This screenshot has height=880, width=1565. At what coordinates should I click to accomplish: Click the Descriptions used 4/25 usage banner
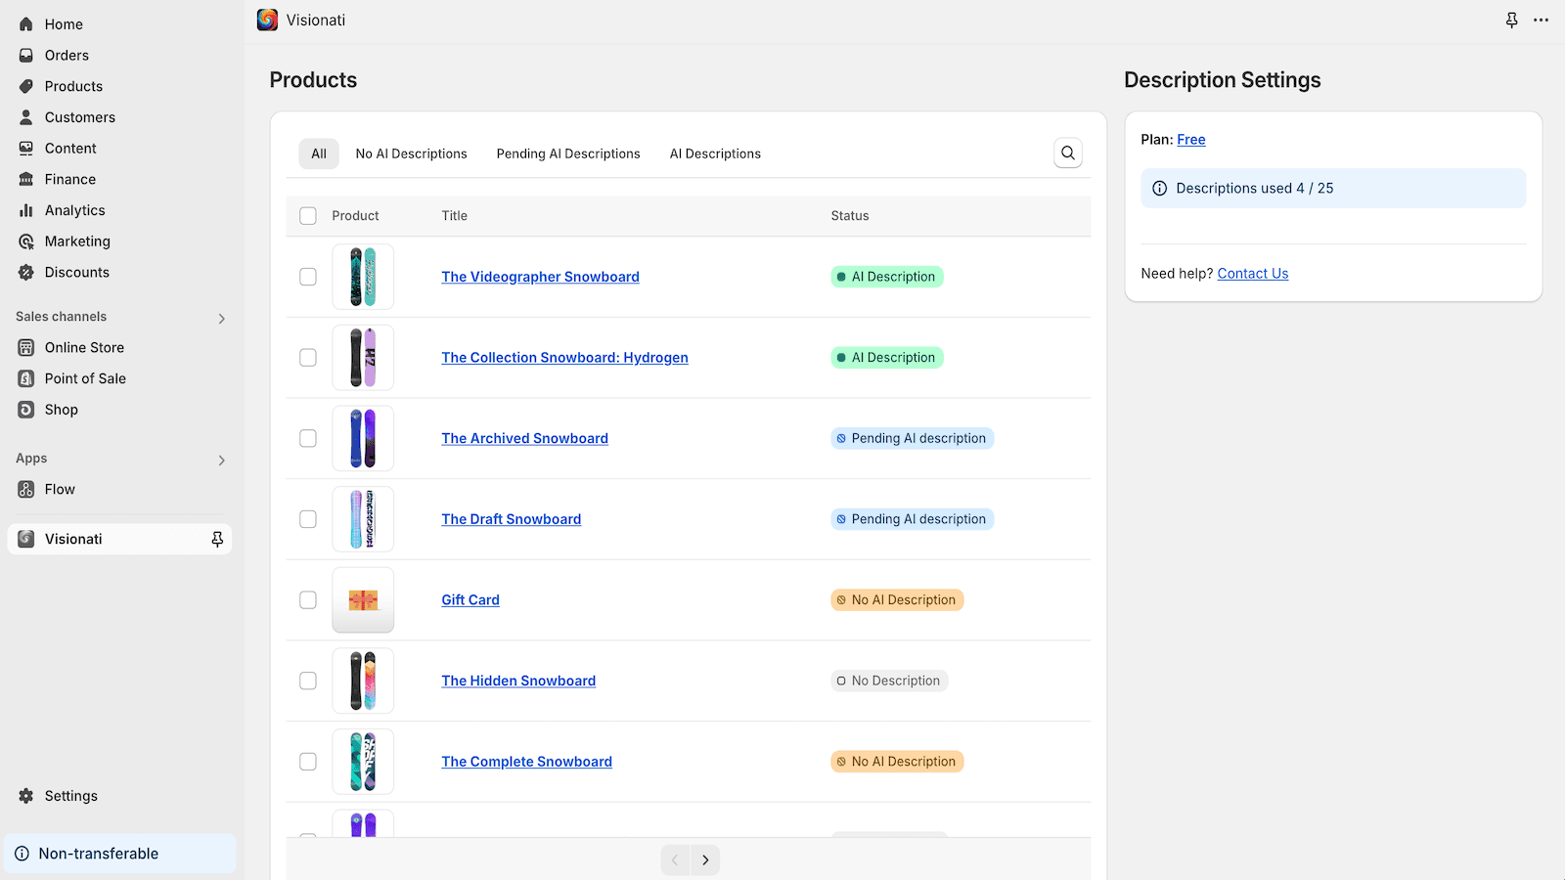pyautogui.click(x=1333, y=188)
